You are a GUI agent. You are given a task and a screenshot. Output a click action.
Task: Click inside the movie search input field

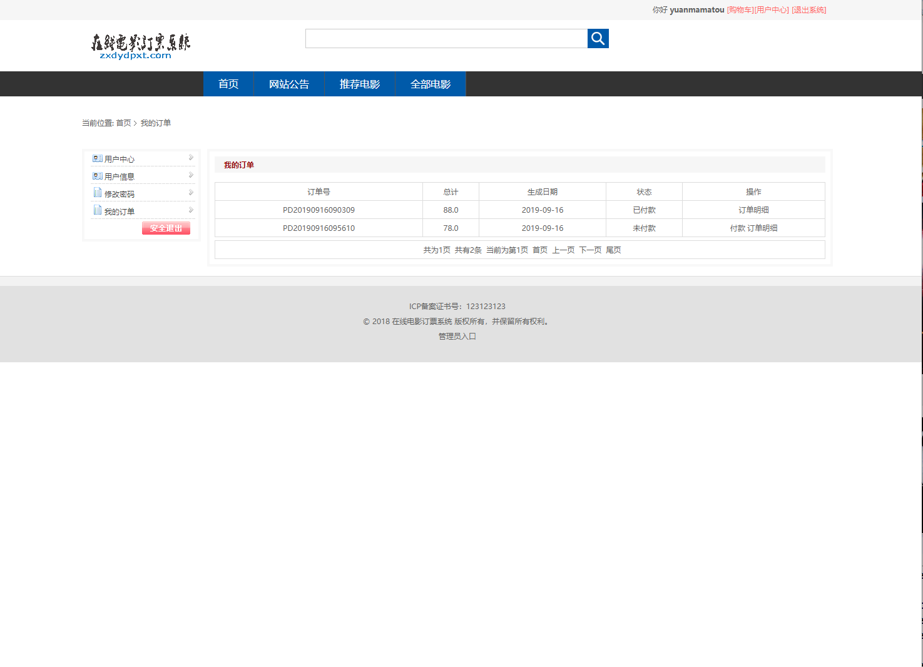[x=446, y=39]
